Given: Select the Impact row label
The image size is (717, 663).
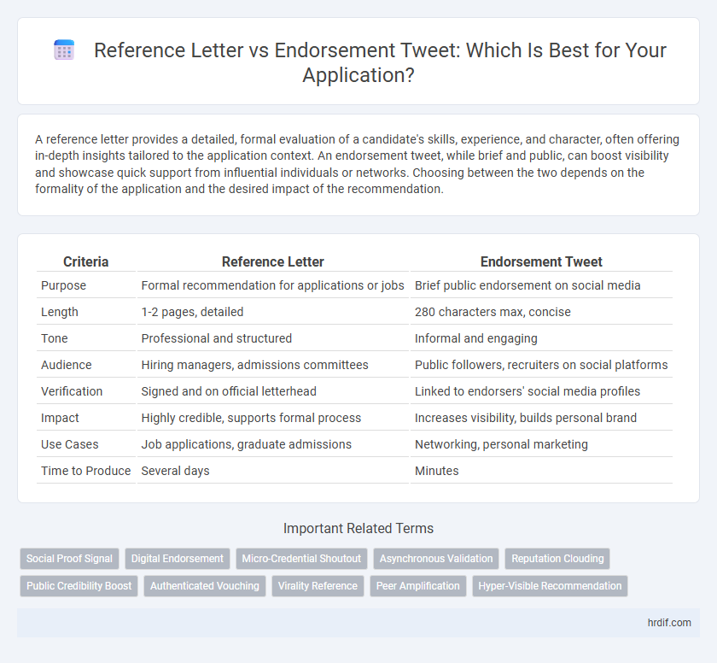Looking at the screenshot, I should tap(60, 418).
